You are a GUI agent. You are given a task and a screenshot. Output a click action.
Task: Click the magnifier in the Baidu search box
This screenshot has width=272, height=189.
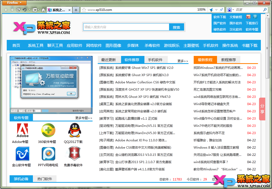pos(265,10)
